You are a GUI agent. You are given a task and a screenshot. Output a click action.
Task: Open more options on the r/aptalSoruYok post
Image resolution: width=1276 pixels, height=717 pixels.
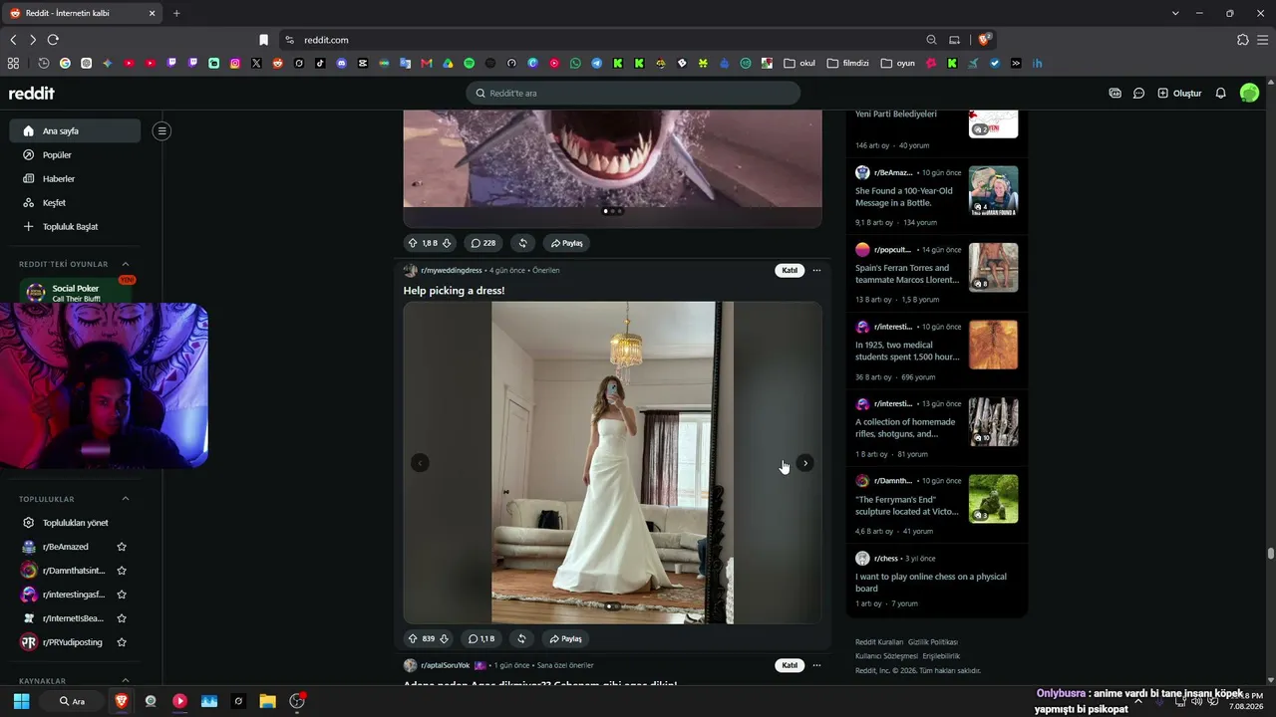pyautogui.click(x=816, y=665)
